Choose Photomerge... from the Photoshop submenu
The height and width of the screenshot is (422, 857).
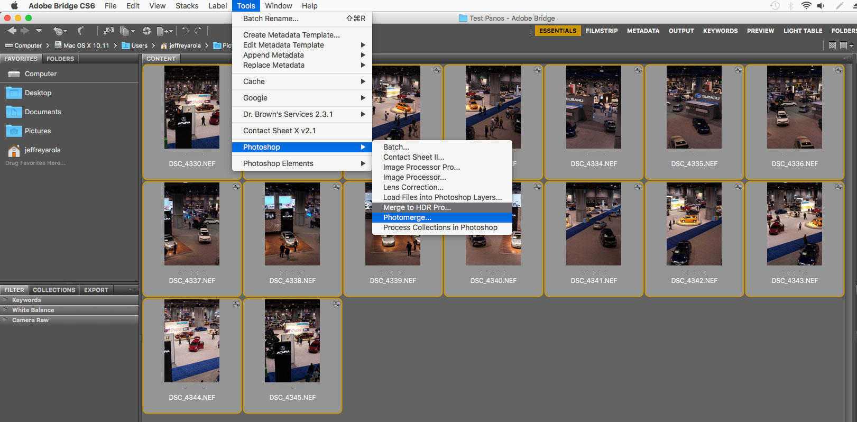click(407, 217)
